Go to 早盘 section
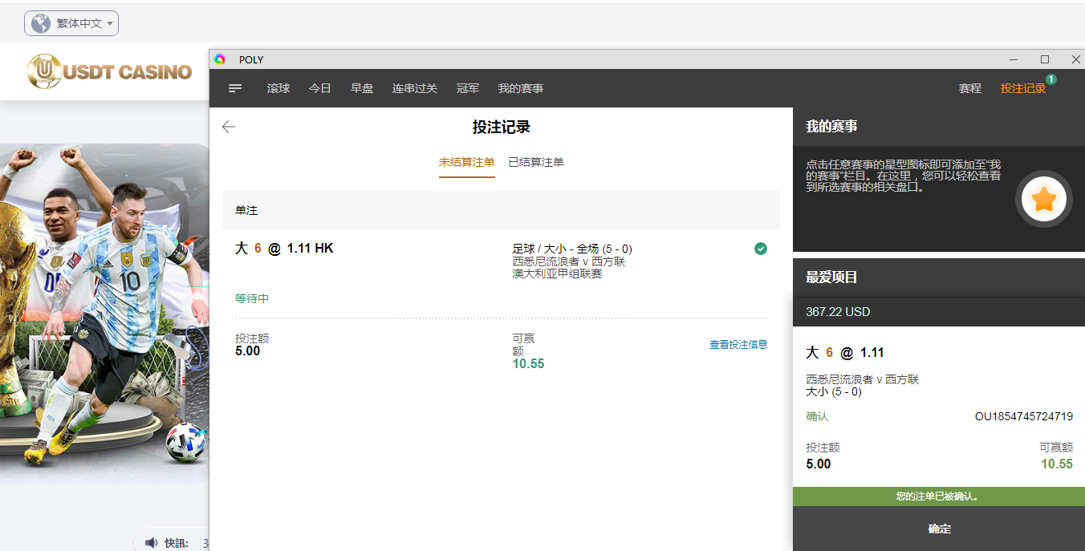Image resolution: width=1085 pixels, height=551 pixels. pos(362,88)
